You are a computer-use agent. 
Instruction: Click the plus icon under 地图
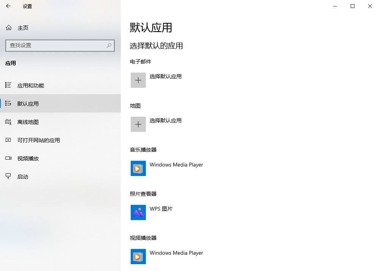pos(138,124)
